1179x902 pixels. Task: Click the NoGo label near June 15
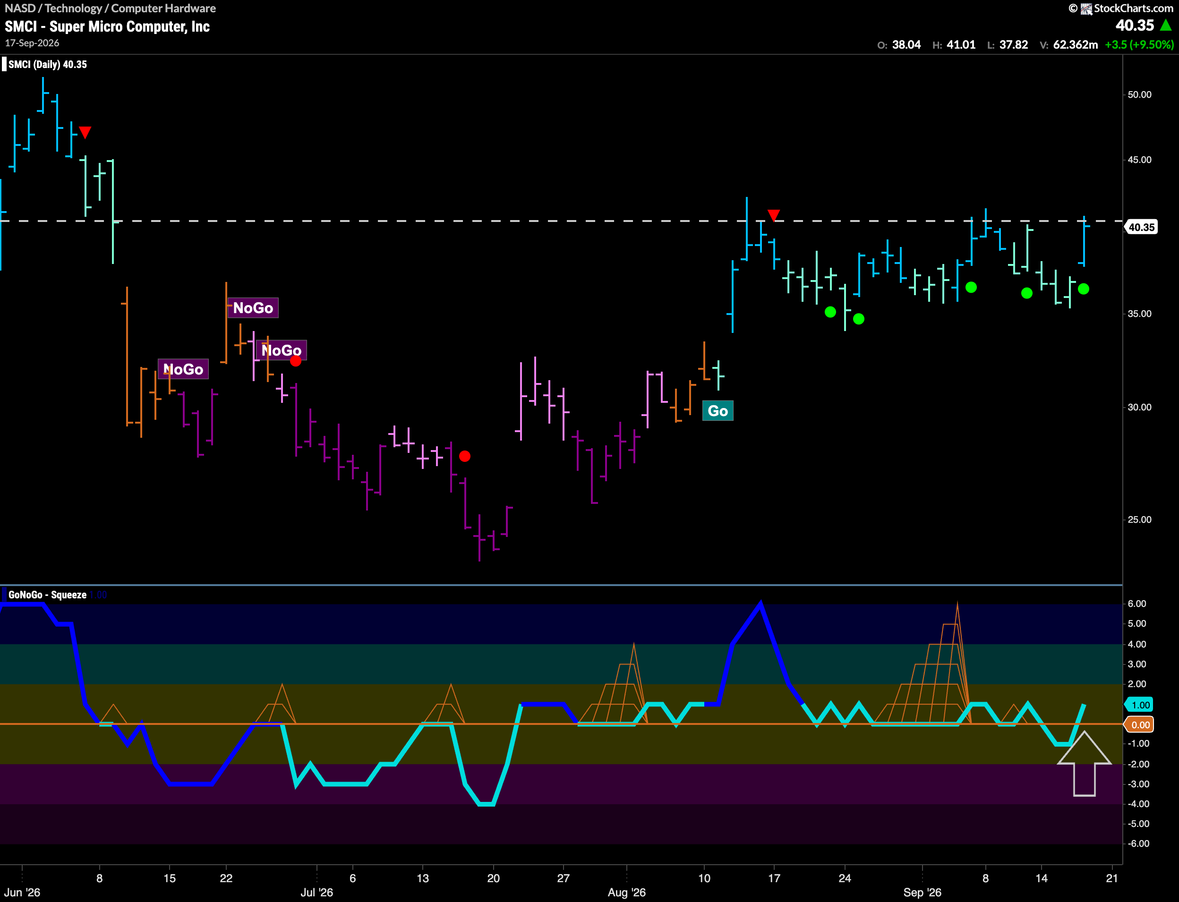pyautogui.click(x=183, y=369)
